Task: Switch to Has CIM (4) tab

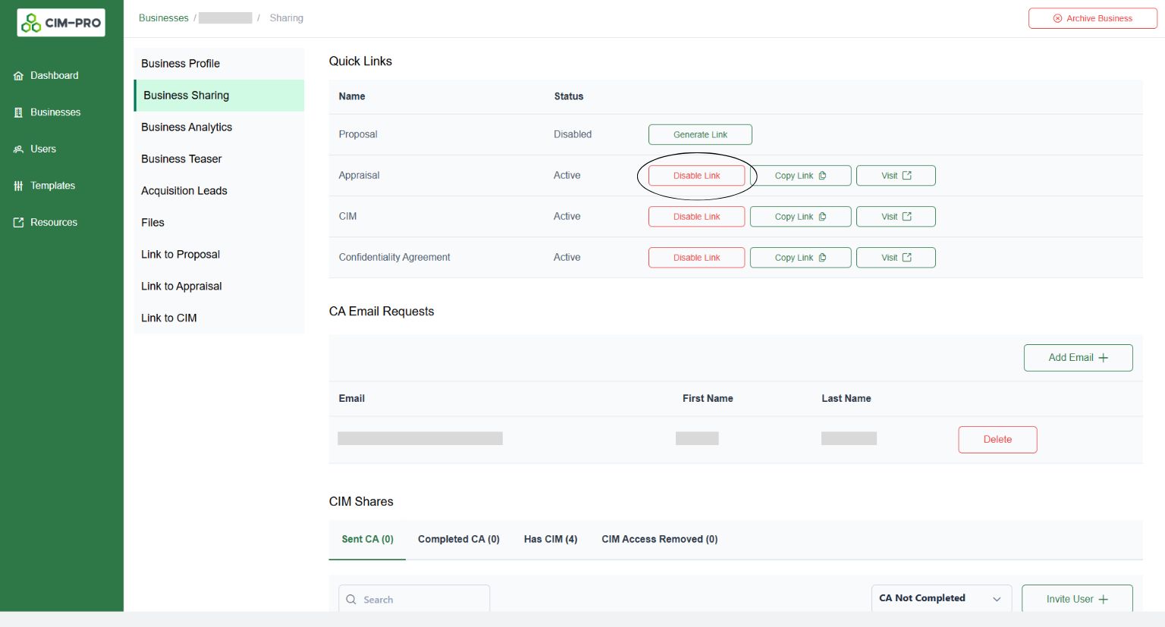Action: pos(551,539)
